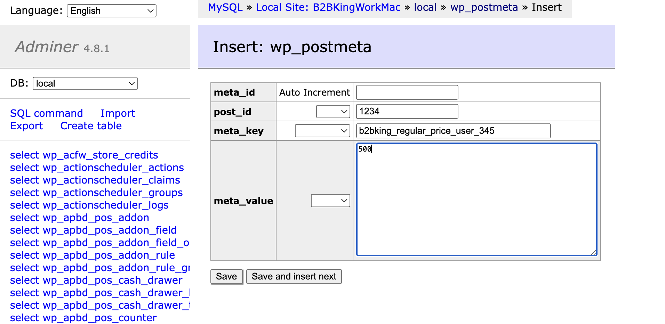
Task: Click 'select' beside wp_apbd_pos_addon_rule
Action: (x=25, y=255)
